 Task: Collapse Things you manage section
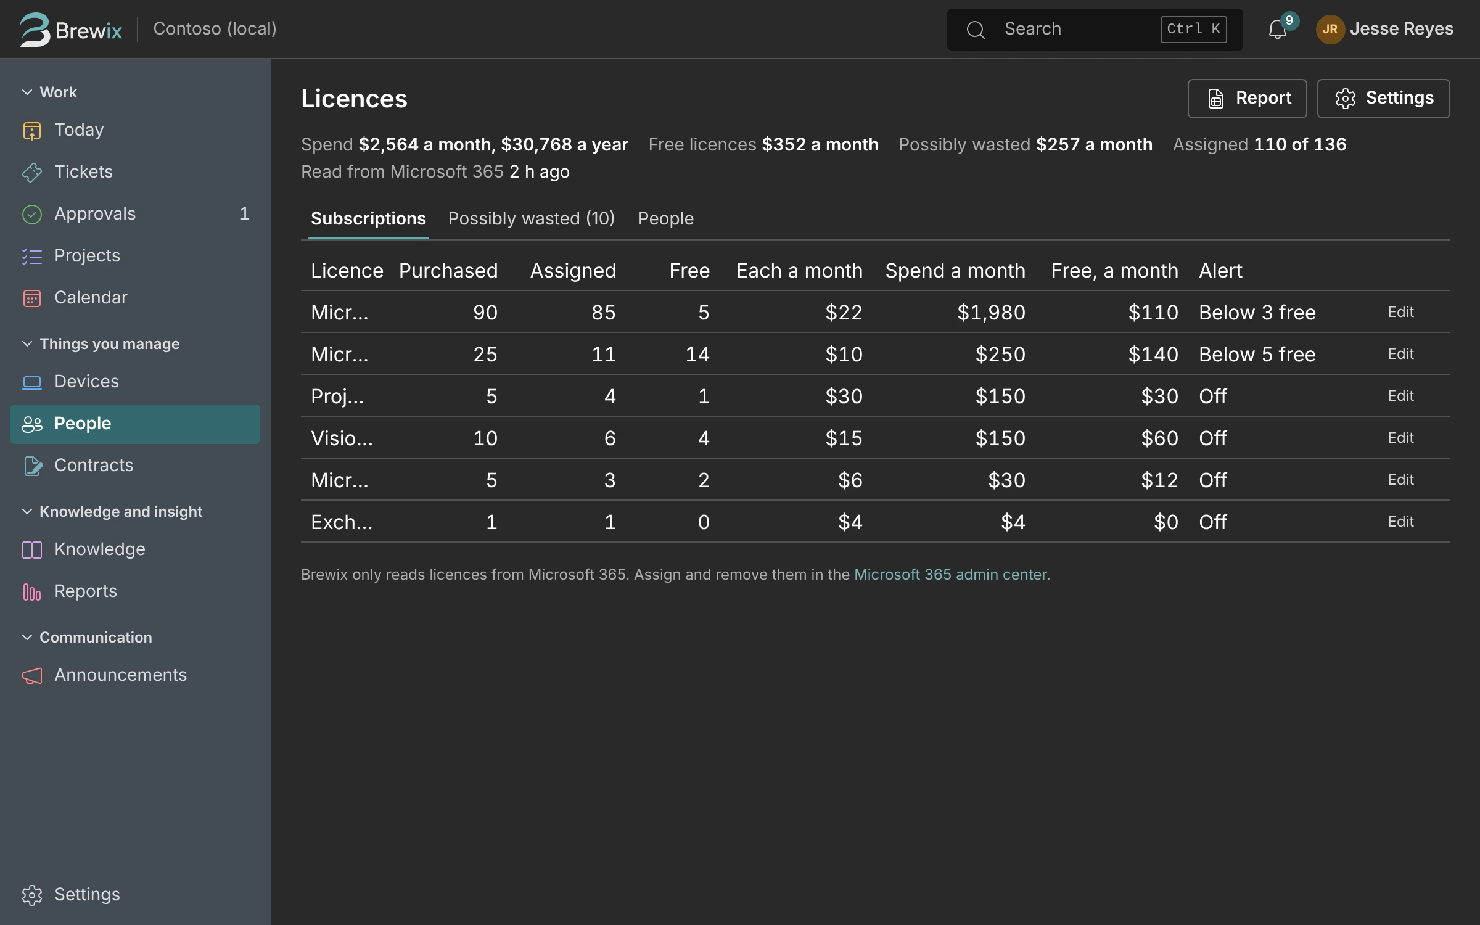pyautogui.click(x=101, y=343)
